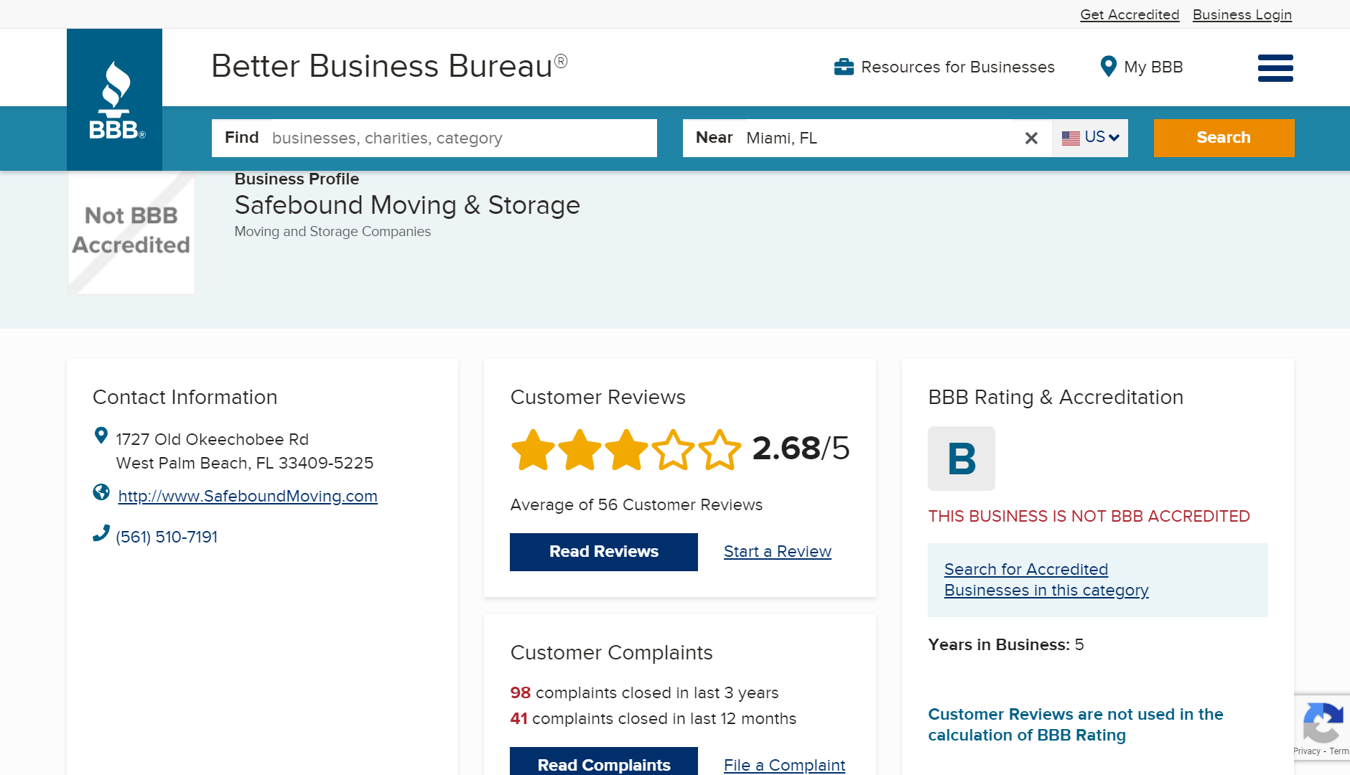Click the reCAPTCHA badge icon
Screen dimensions: 1350x775
[x=1322, y=723]
